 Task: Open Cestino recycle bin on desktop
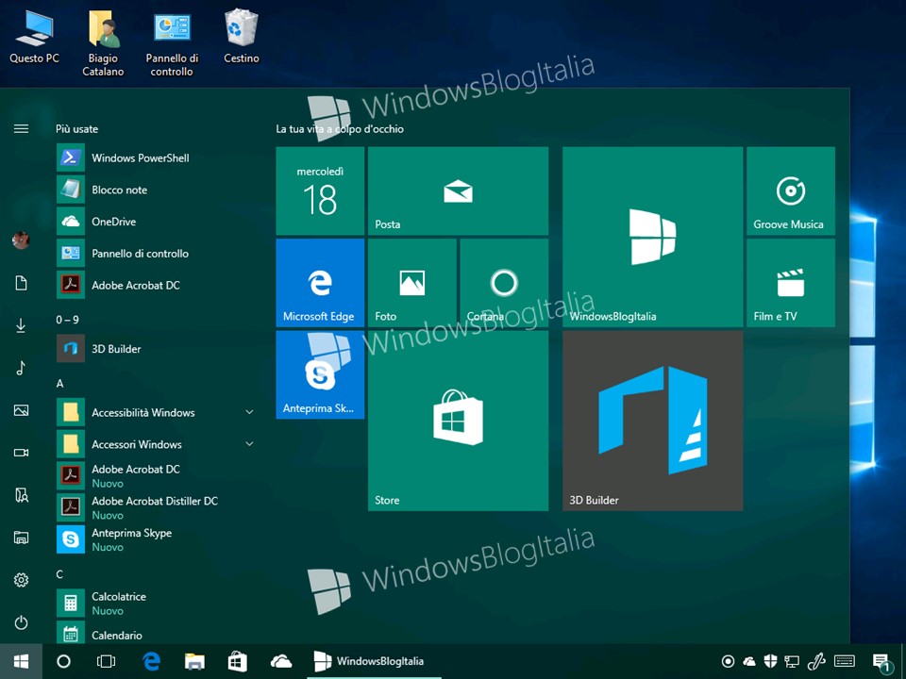tap(242, 36)
